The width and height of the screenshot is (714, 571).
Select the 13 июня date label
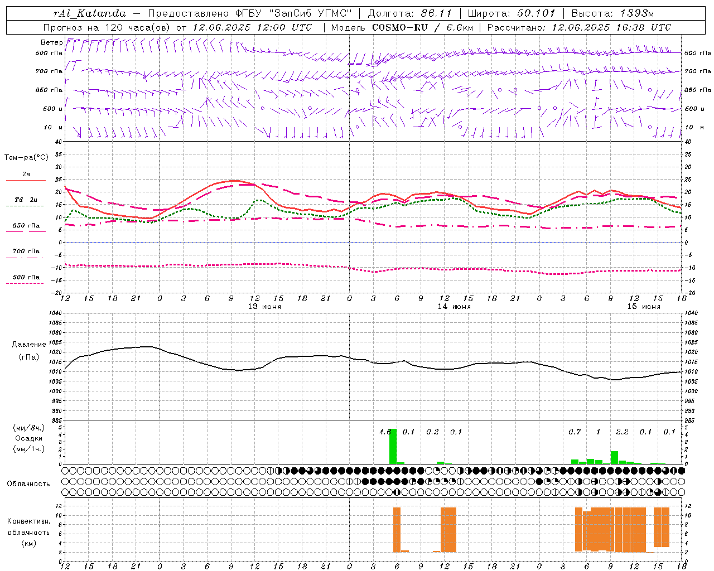[x=264, y=307]
